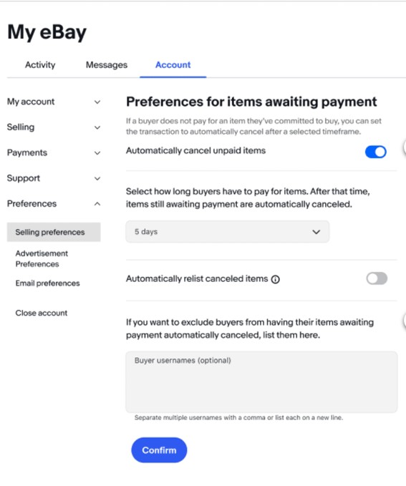Go to Email preferences
This screenshot has width=406, height=486.
[47, 283]
